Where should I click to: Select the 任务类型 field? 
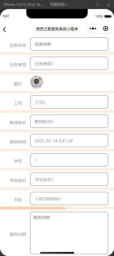[69, 63]
